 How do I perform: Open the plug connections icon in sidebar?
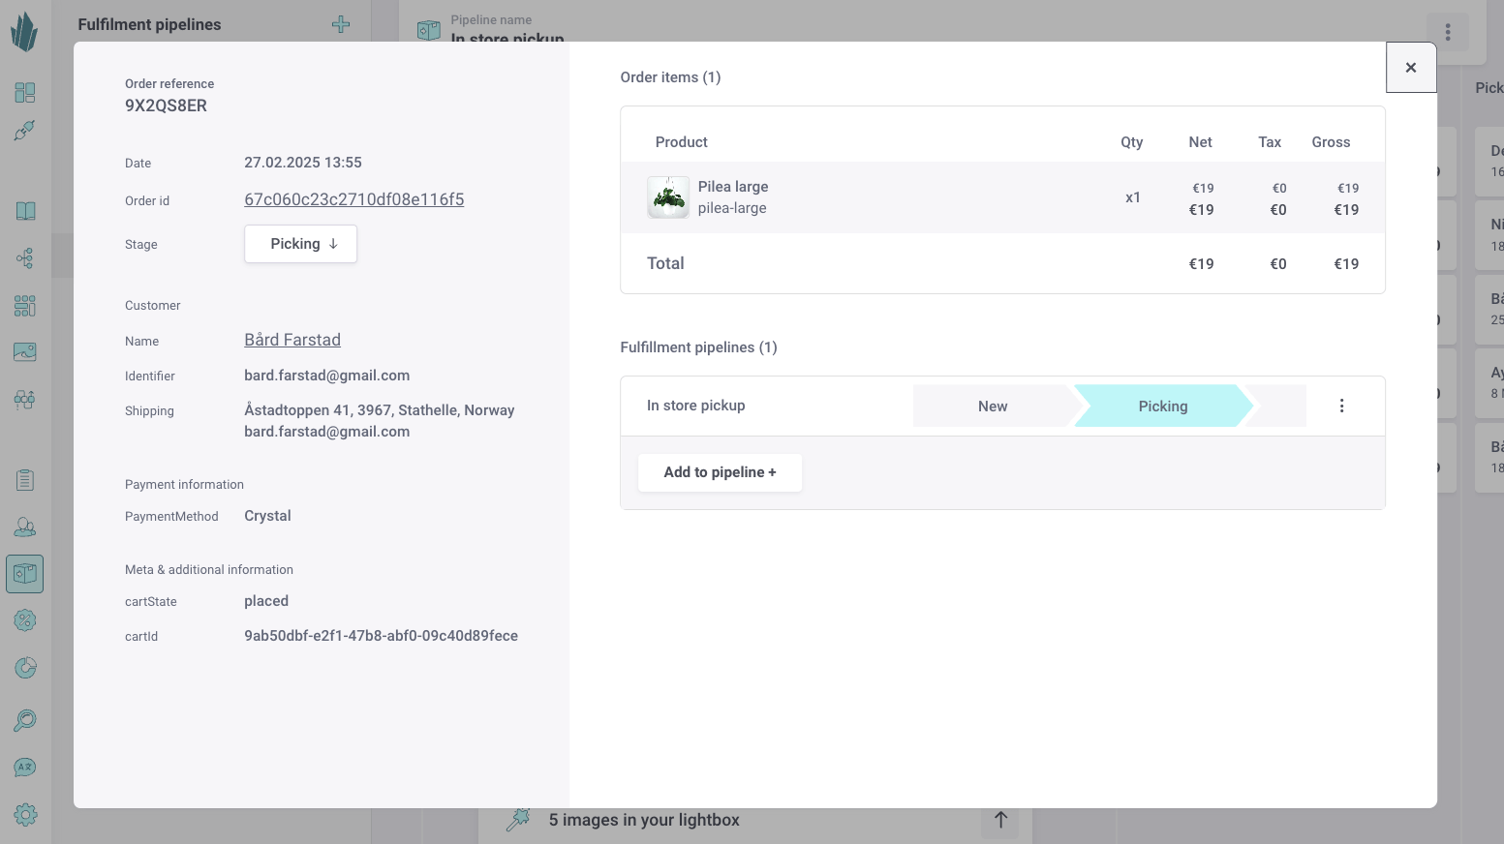(25, 131)
